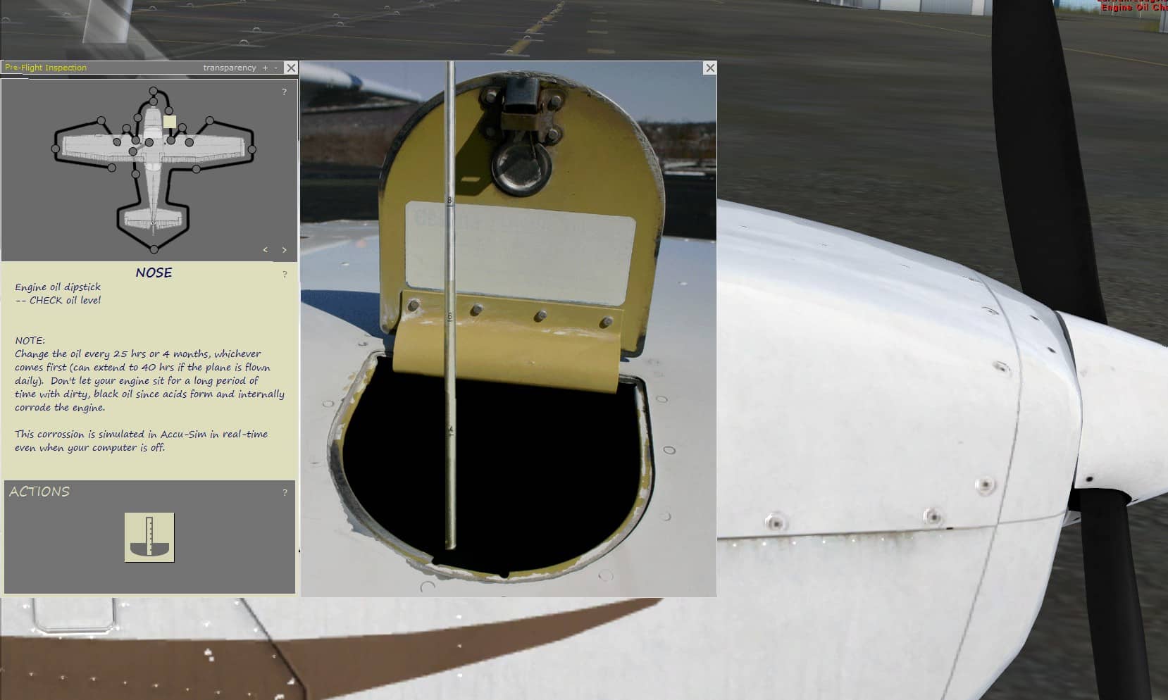
Task: Click the oil dipstick check action icon
Action: coord(149,537)
